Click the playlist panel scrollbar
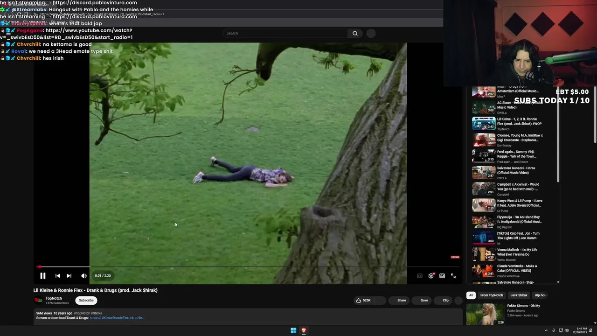Viewport: 597px width, 336px height. click(x=558, y=135)
